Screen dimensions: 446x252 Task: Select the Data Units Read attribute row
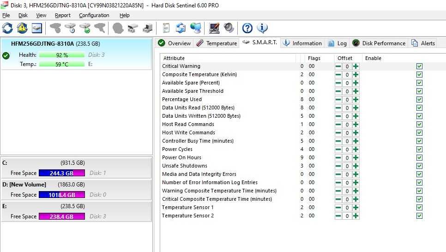(303, 108)
